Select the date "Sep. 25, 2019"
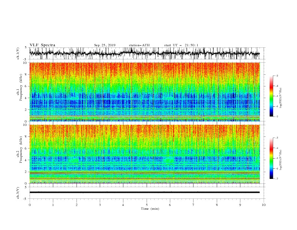The height and width of the screenshot is (230, 297). pyautogui.click(x=105, y=45)
